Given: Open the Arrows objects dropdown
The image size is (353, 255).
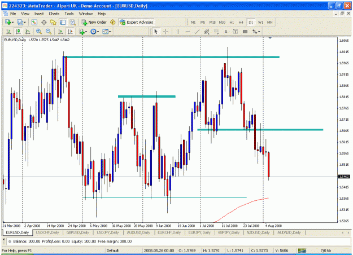Looking at the screenshot, I should tap(256, 32).
